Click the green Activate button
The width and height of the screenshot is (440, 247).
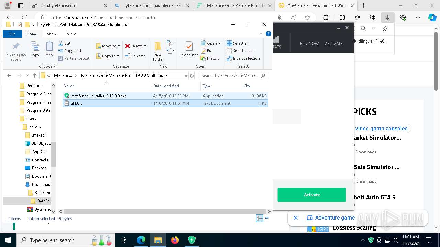click(x=312, y=195)
